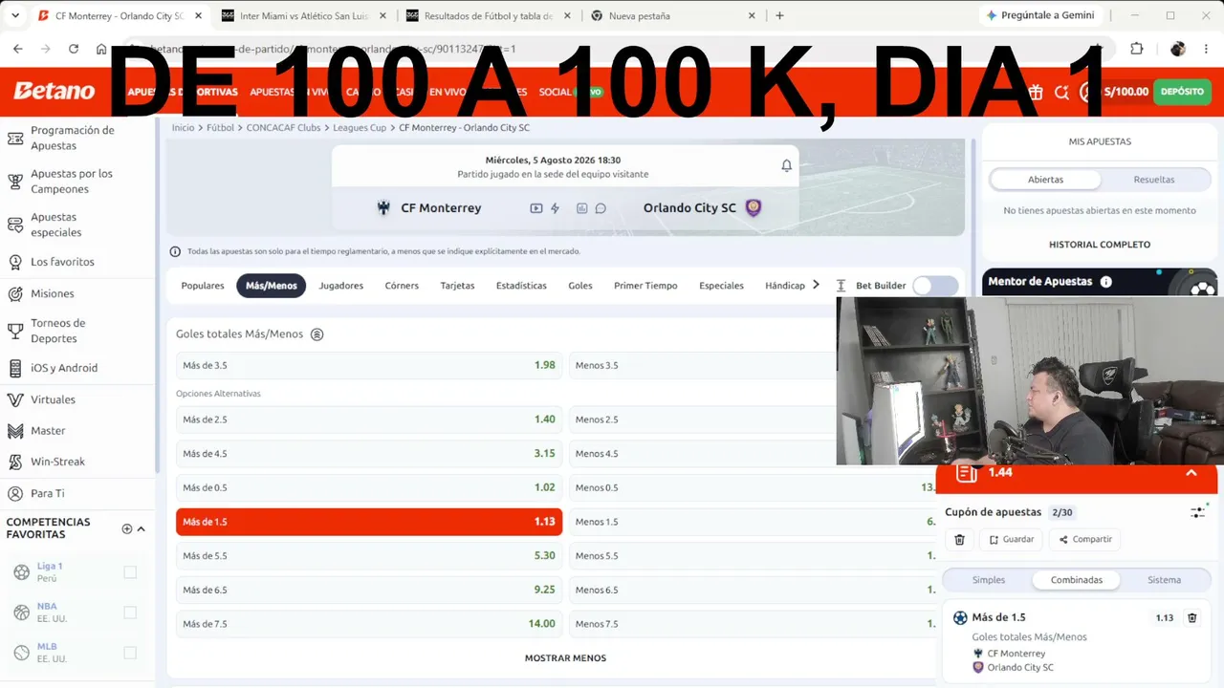This screenshot has width=1224, height=688.
Task: Open the Virtuales sidebar icon
Action: [x=15, y=399]
